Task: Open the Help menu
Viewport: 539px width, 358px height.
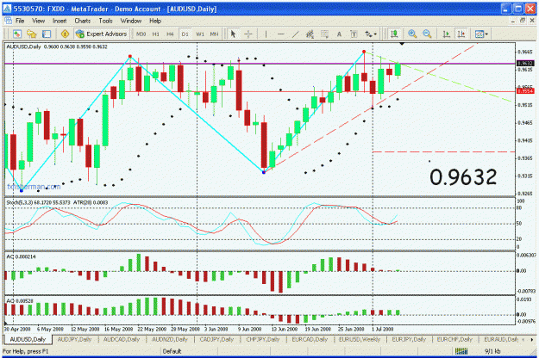Action: pos(155,21)
